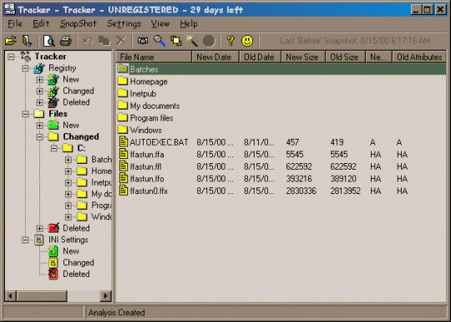Image resolution: width=451 pixels, height=322 pixels.
Task: Select the Registry node icon in tree
Action: [39, 68]
